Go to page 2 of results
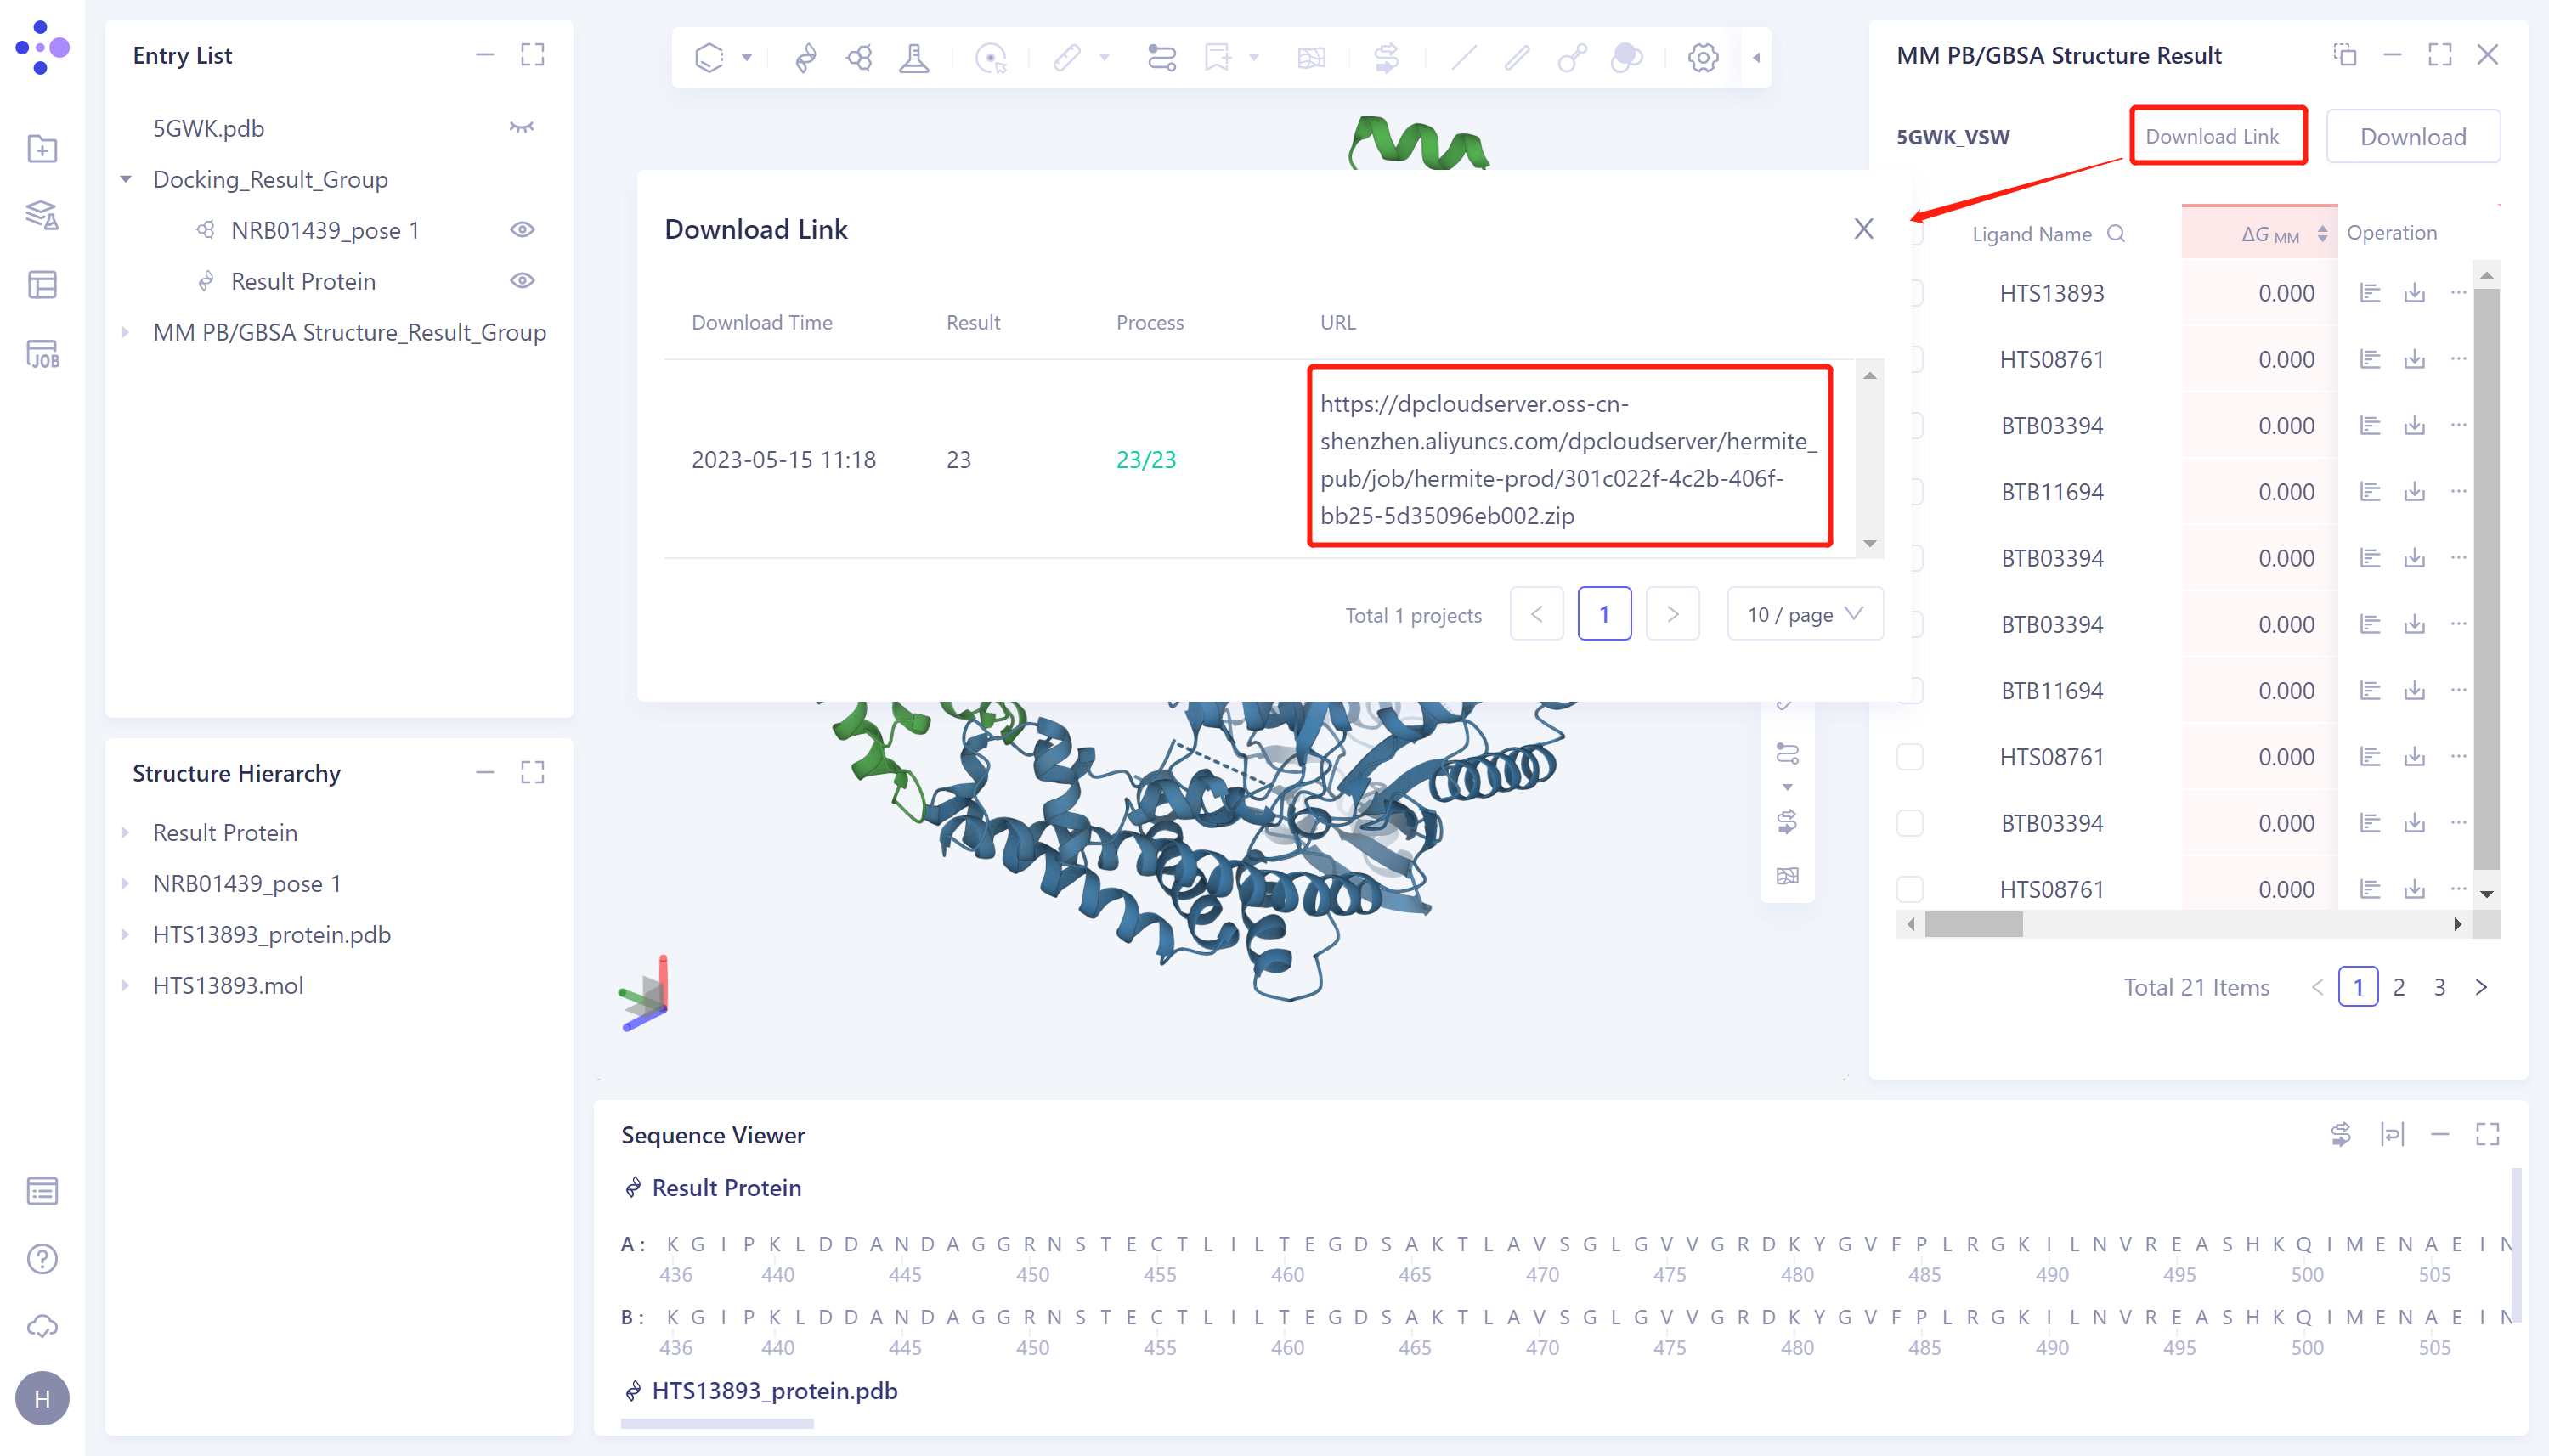 tap(2399, 987)
